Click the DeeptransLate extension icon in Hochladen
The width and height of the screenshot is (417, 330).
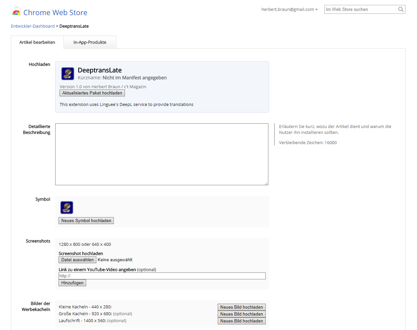pyautogui.click(x=68, y=74)
